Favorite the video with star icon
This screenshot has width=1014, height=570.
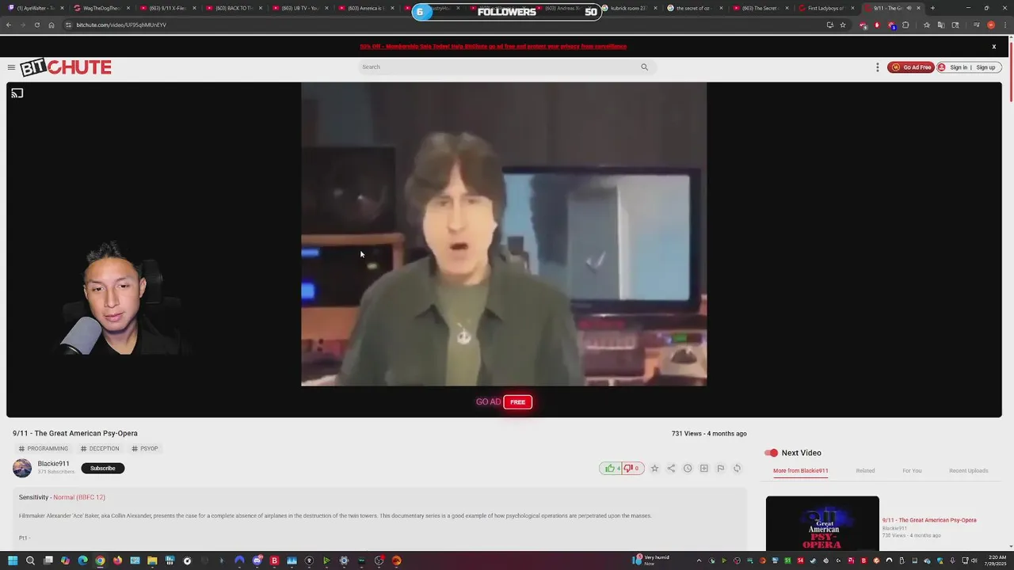tap(654, 468)
